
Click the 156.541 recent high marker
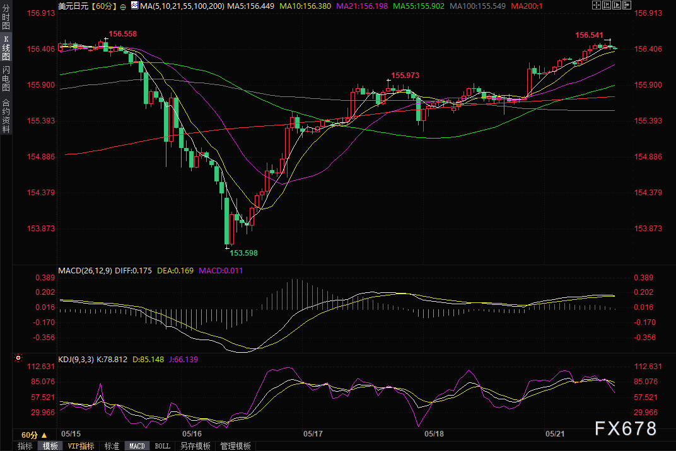590,35
